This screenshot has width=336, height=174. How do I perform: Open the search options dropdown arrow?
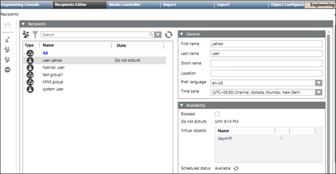[x=158, y=34]
